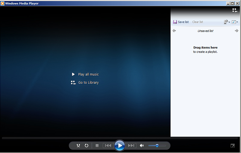
Task: Toggle repeat mode
Action: [x=86, y=145]
